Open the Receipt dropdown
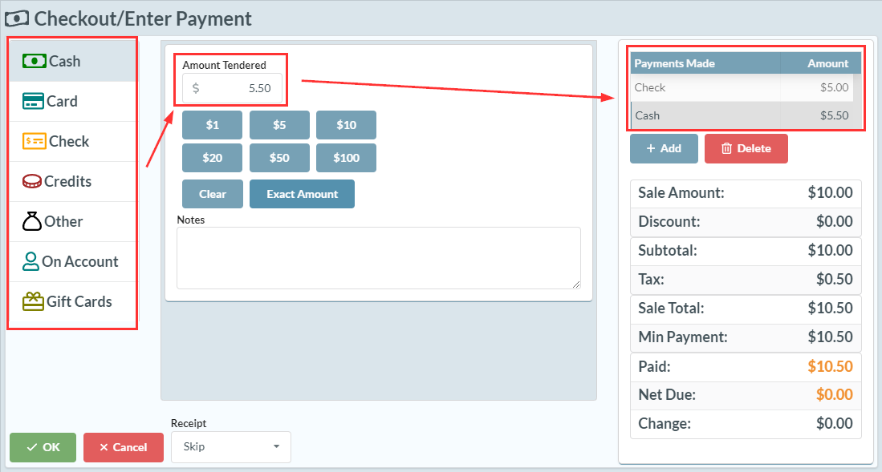882x472 pixels. pyautogui.click(x=231, y=446)
